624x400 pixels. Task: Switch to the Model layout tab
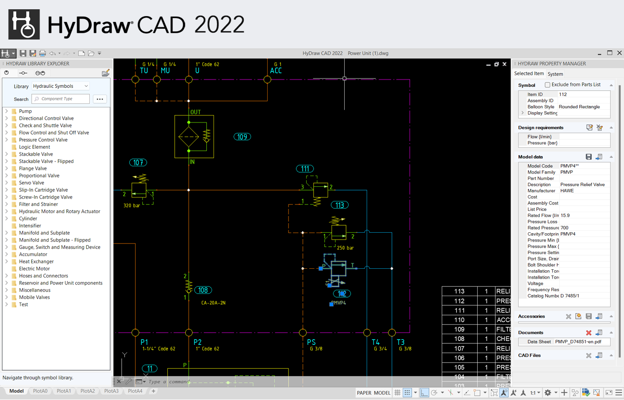point(17,391)
